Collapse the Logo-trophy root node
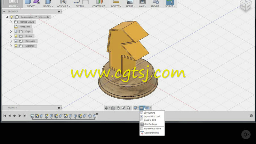This screenshot has width=256, height=144. tap(7, 17)
